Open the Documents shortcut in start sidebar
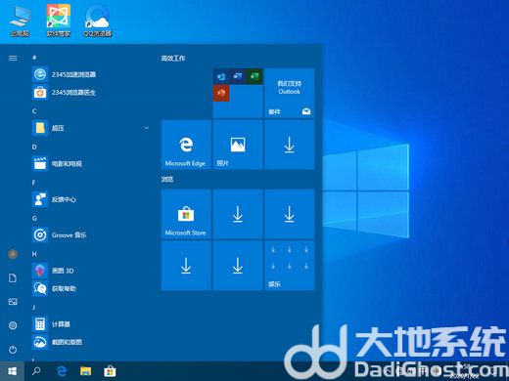 point(13,278)
